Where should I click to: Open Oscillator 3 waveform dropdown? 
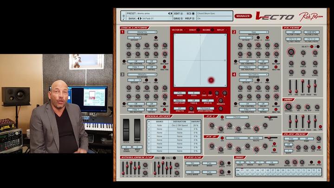(142, 75)
